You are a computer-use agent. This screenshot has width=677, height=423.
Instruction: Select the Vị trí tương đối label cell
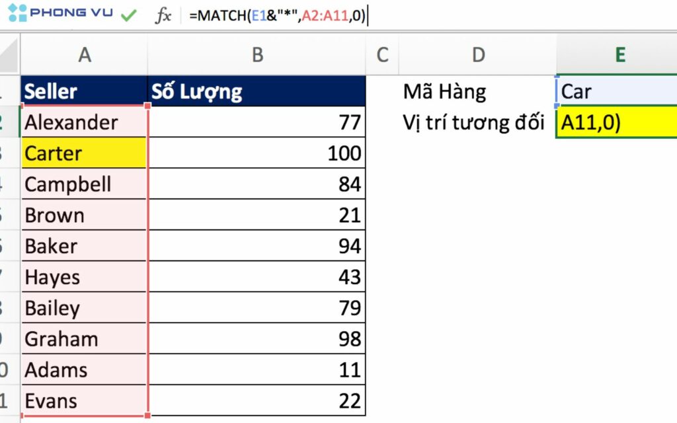(x=463, y=122)
